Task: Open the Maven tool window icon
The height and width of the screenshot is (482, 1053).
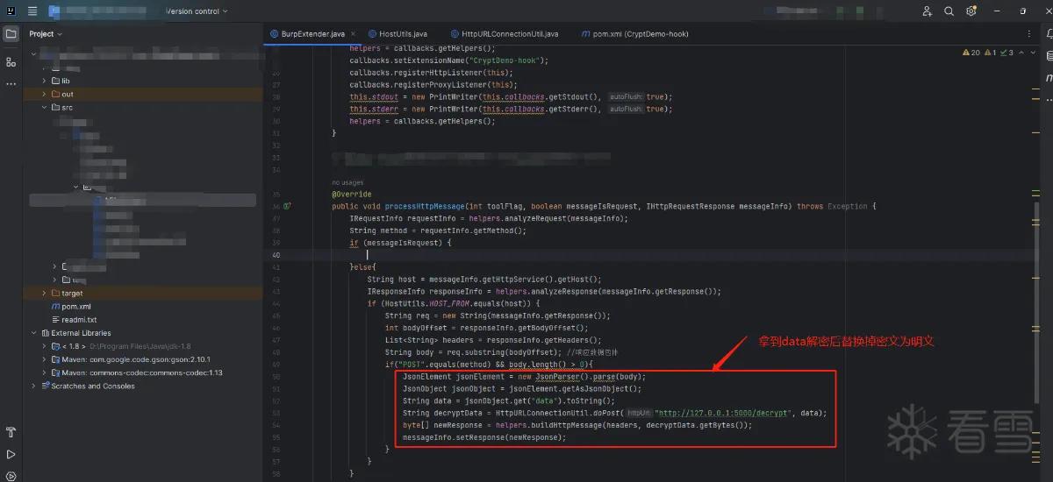Action: tap(1049, 77)
